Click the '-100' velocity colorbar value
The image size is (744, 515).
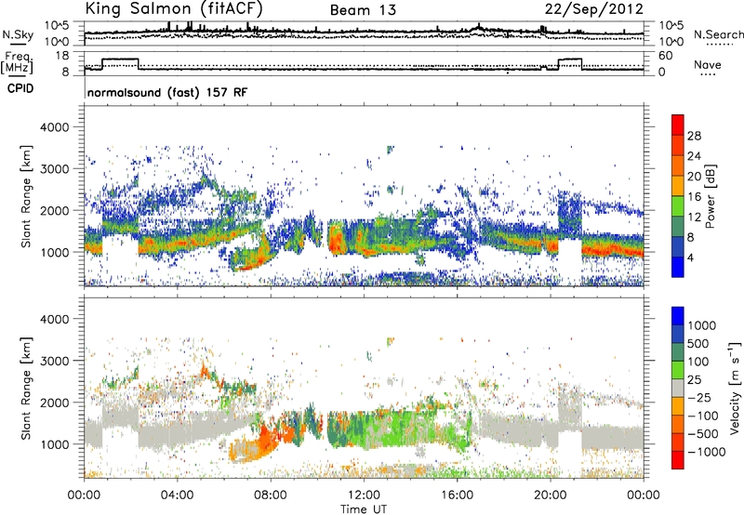tap(703, 416)
